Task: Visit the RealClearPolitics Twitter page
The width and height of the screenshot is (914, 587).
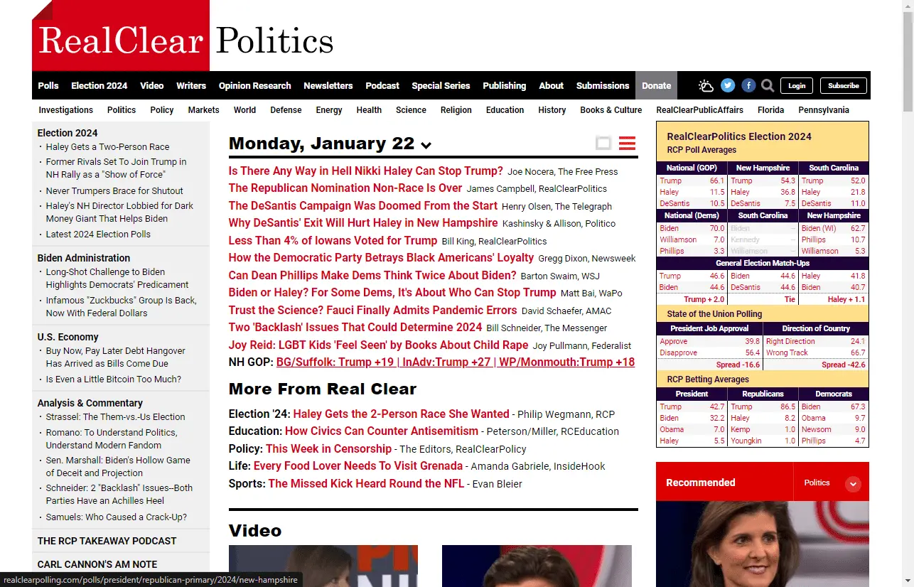Action: (x=728, y=85)
